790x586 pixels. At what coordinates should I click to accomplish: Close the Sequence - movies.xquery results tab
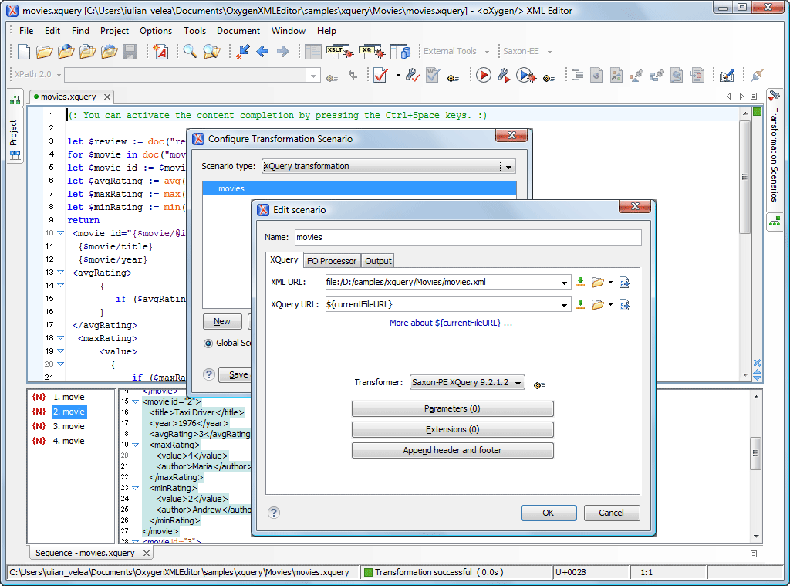point(146,554)
